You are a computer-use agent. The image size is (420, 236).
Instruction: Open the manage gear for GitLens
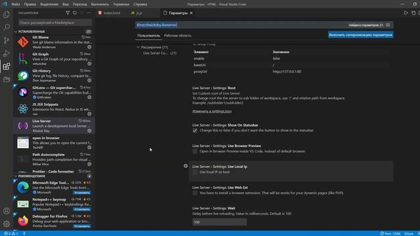[89, 97]
